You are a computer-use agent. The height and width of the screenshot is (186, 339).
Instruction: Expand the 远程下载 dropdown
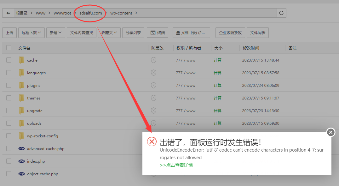click(x=32, y=33)
